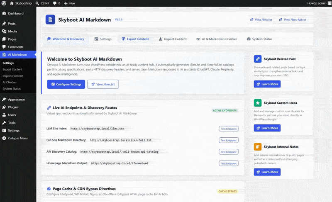Click the .well-known/api-catalog URL text
The width and height of the screenshot is (332, 202).
point(119,152)
